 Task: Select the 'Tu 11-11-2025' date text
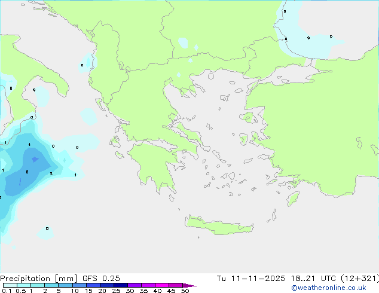click(251, 279)
